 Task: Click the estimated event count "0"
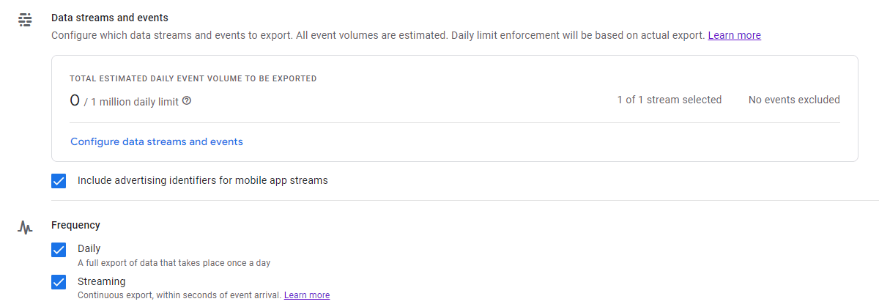(74, 100)
